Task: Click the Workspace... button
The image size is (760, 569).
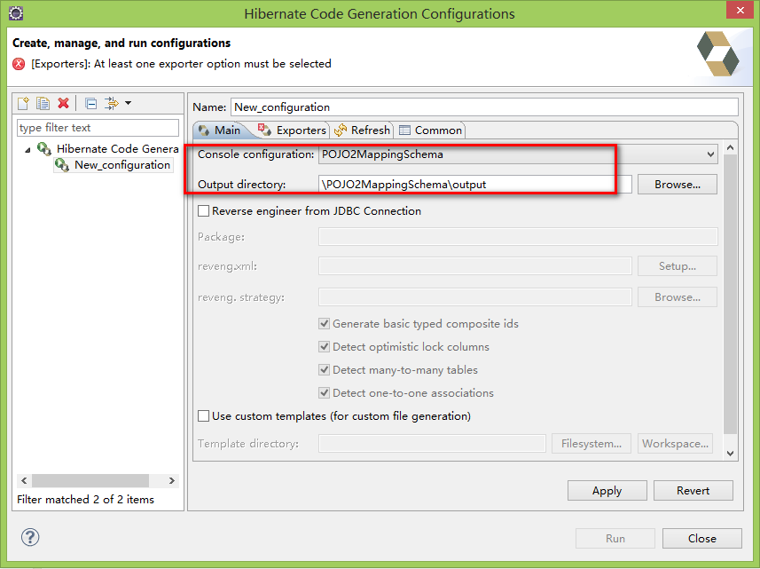Action: [x=675, y=443]
